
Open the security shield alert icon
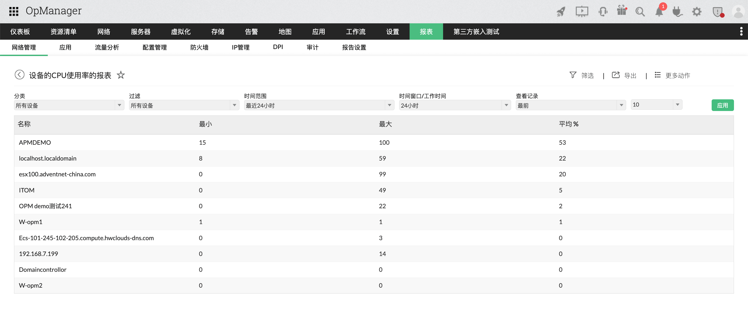click(718, 12)
